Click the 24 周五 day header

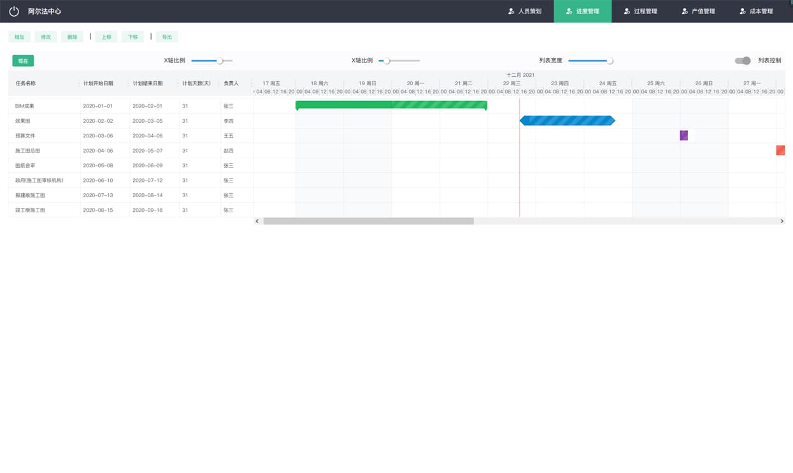point(608,83)
